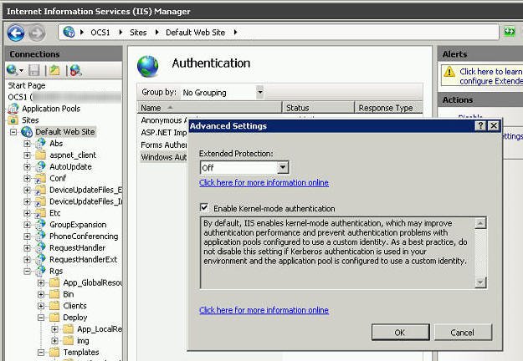
Task: Expand the Clients tree node
Action: tap(41, 306)
